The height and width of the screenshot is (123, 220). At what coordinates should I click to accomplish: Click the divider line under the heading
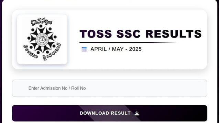click(x=128, y=42)
